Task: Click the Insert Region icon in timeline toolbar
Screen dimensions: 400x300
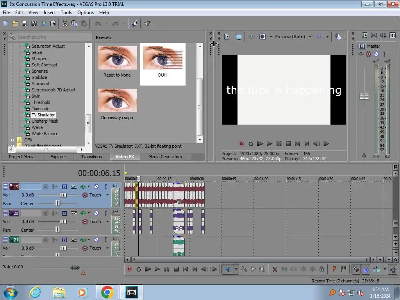Action: point(344,269)
